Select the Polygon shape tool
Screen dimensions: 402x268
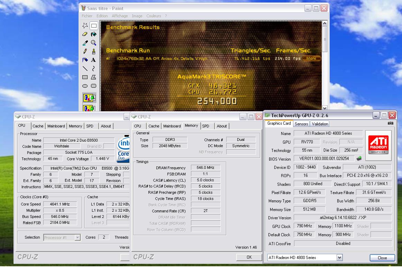tap(94, 77)
